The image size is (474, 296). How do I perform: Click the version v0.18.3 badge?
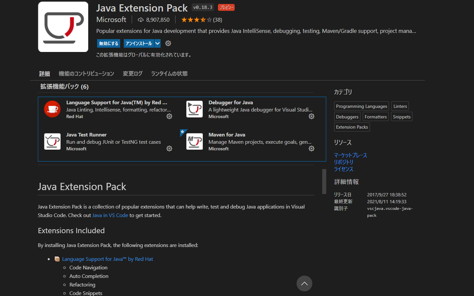[x=203, y=7]
